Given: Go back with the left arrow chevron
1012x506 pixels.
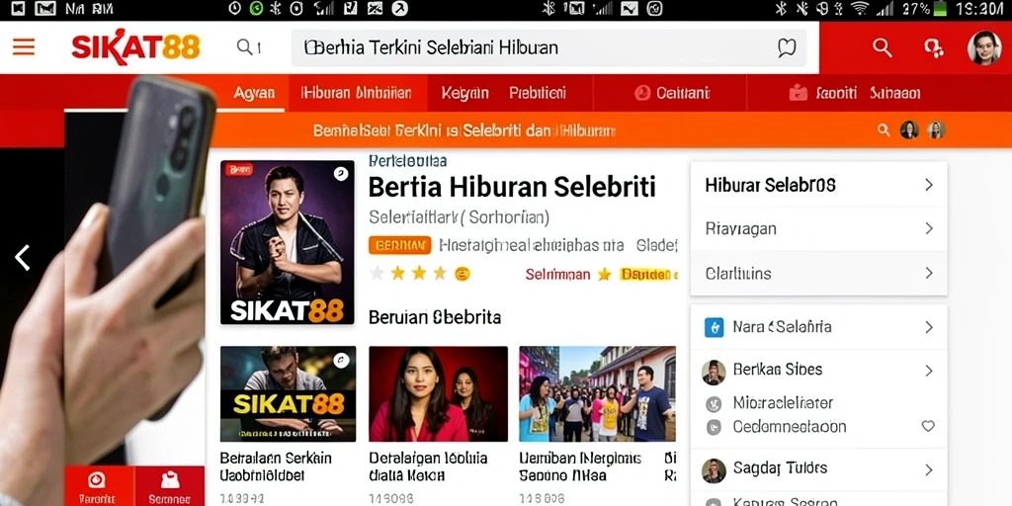Looking at the screenshot, I should (x=23, y=257).
